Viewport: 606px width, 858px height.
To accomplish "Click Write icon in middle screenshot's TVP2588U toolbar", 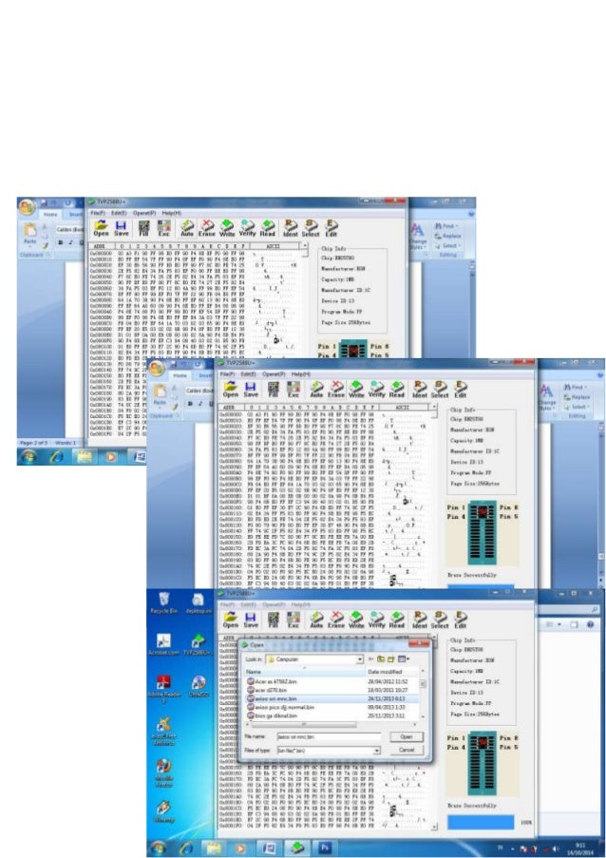I will click(x=356, y=389).
